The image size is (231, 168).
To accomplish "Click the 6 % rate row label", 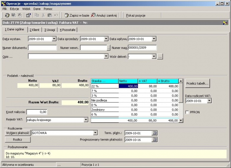I will 105,114.
